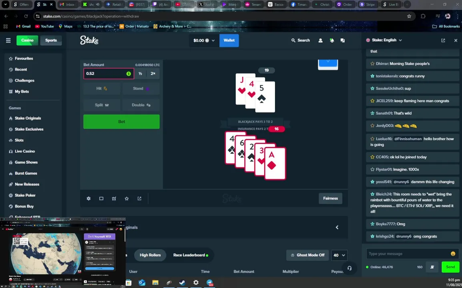
Task: Click the Fairness button
Action: coord(330,198)
